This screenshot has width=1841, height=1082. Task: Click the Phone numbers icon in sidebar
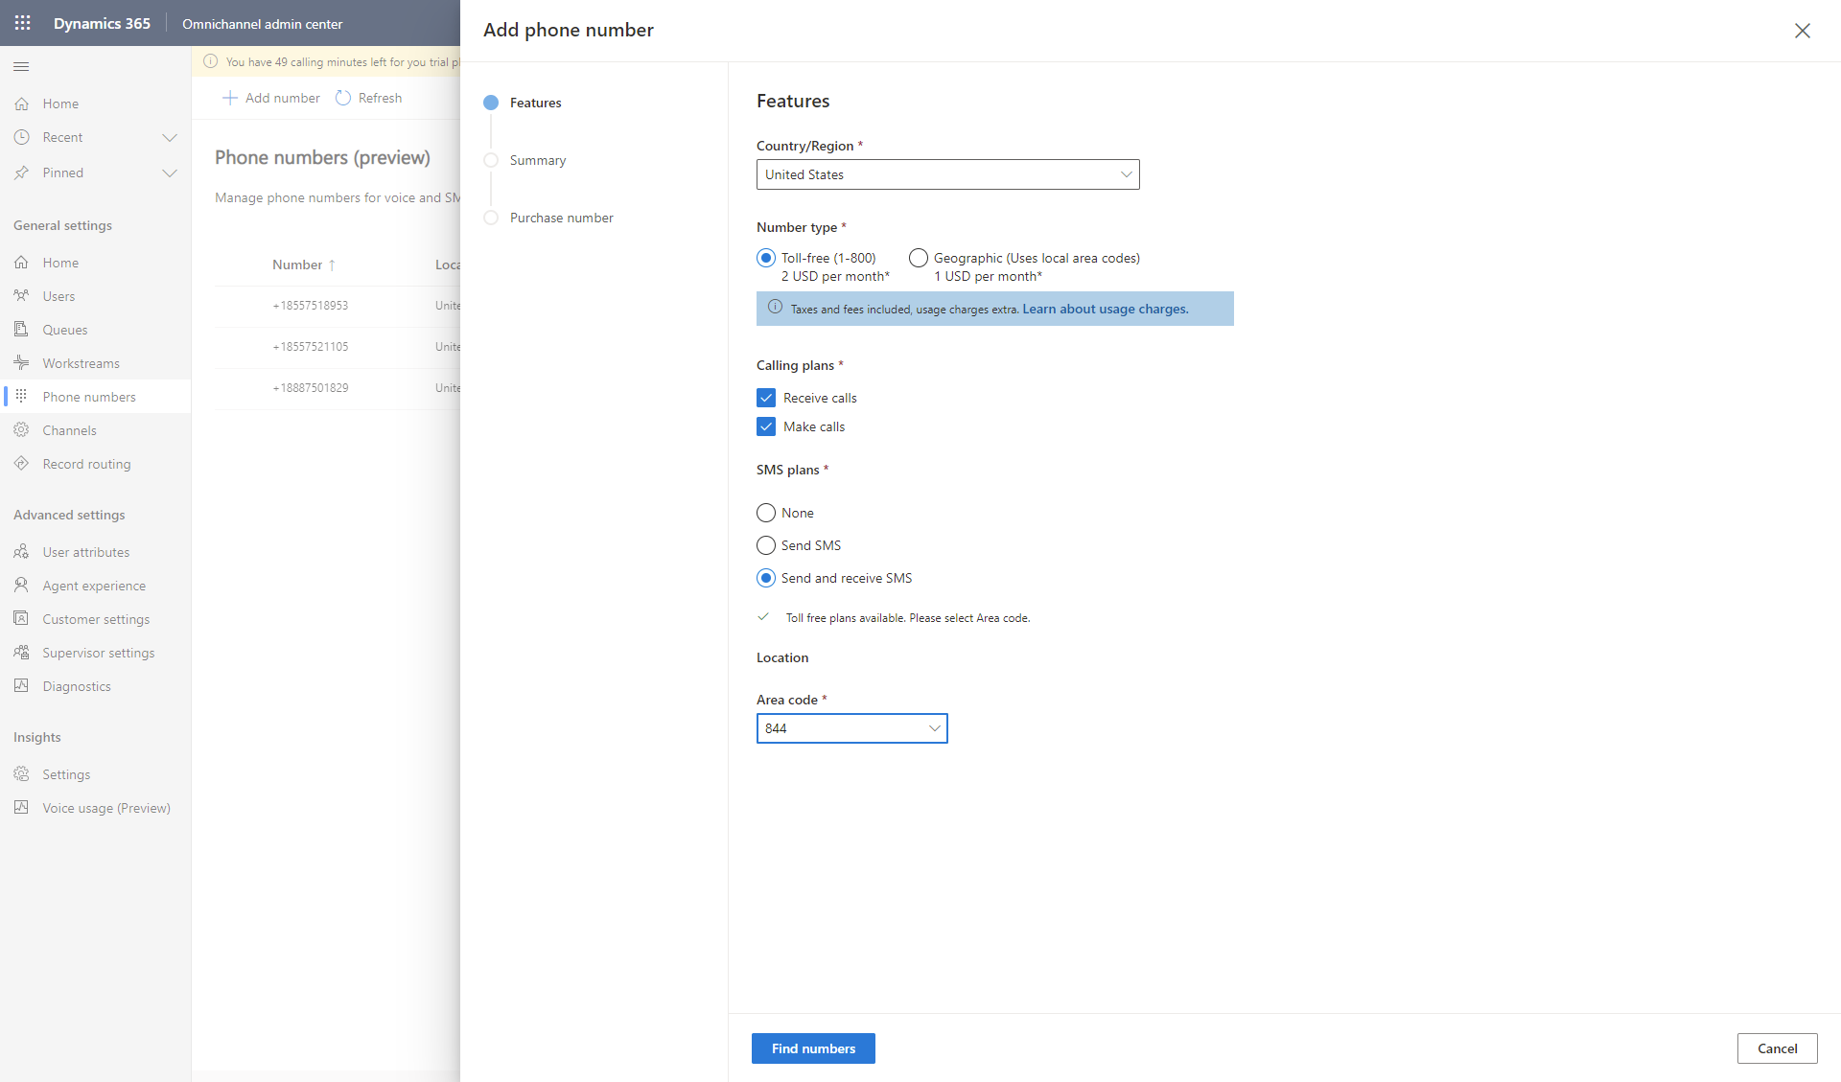(20, 396)
